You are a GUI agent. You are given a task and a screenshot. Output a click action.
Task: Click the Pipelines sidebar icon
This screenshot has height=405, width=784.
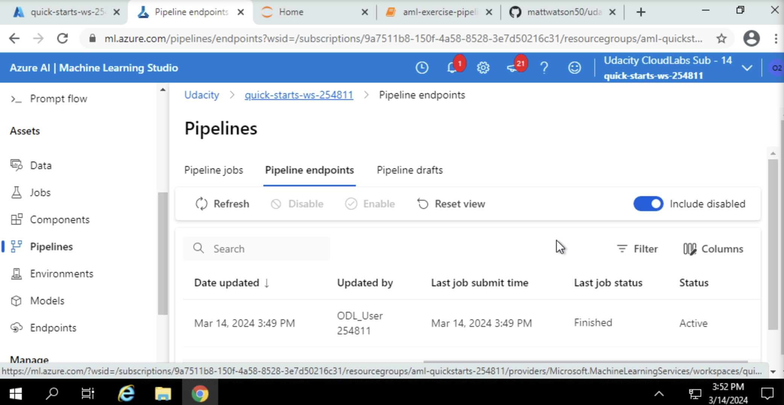[17, 246]
